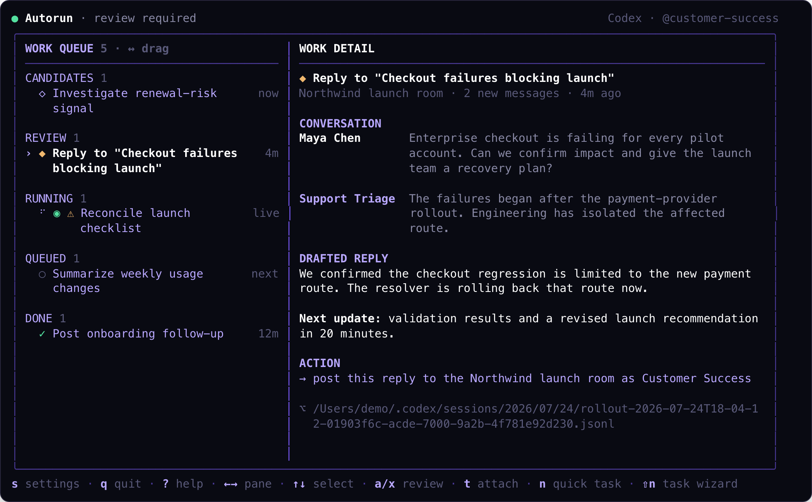Click the drag label in the Work Queue header
Viewport: 812px width, 502px height.
pos(155,49)
